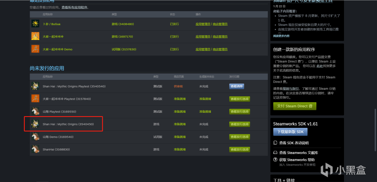Open 大家一起冲冲冲 Demo app name link
Screen dimensions: 377x182
pos(57,49)
